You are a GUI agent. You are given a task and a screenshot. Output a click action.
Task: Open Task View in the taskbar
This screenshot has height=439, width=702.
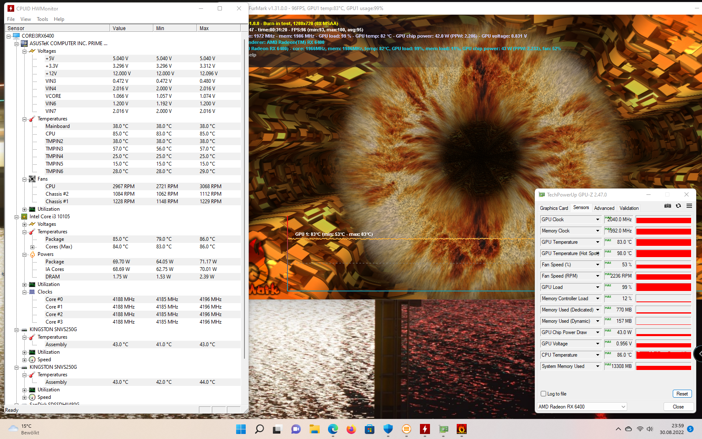click(x=277, y=429)
